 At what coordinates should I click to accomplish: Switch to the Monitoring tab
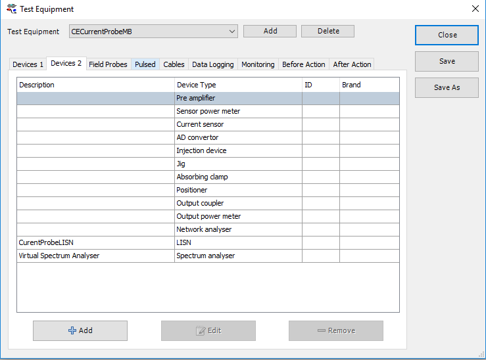pos(258,64)
